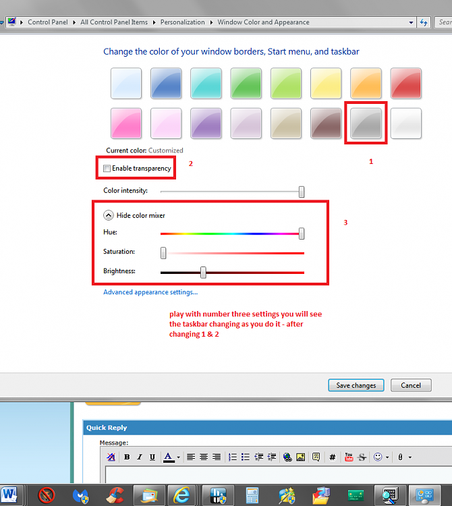Click the Save changes button
Viewport: 452px width, 506px height.
coord(356,385)
